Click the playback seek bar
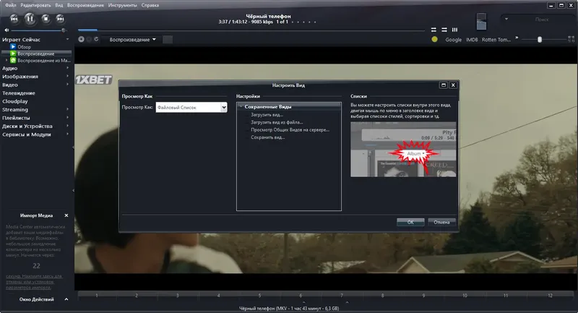Viewport: 578px width, 313px height. click(x=251, y=30)
